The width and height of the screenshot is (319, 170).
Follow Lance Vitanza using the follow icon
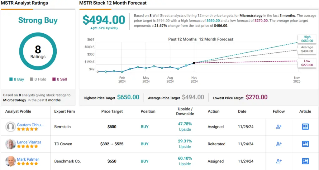(x=279, y=144)
